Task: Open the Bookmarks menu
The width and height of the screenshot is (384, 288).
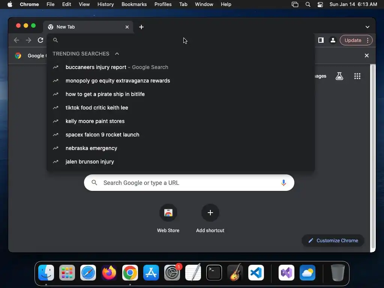Action: tap(134, 4)
